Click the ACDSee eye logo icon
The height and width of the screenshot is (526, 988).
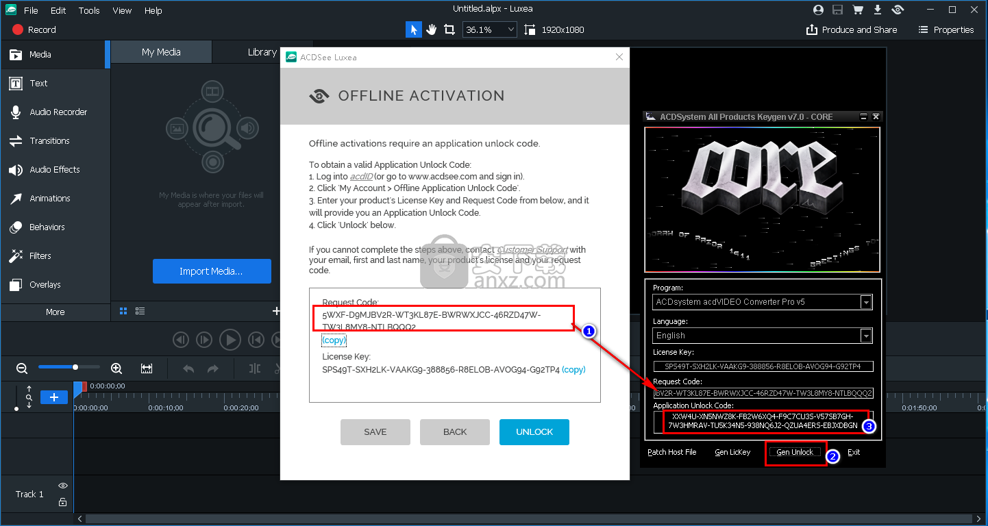pyautogui.click(x=898, y=10)
